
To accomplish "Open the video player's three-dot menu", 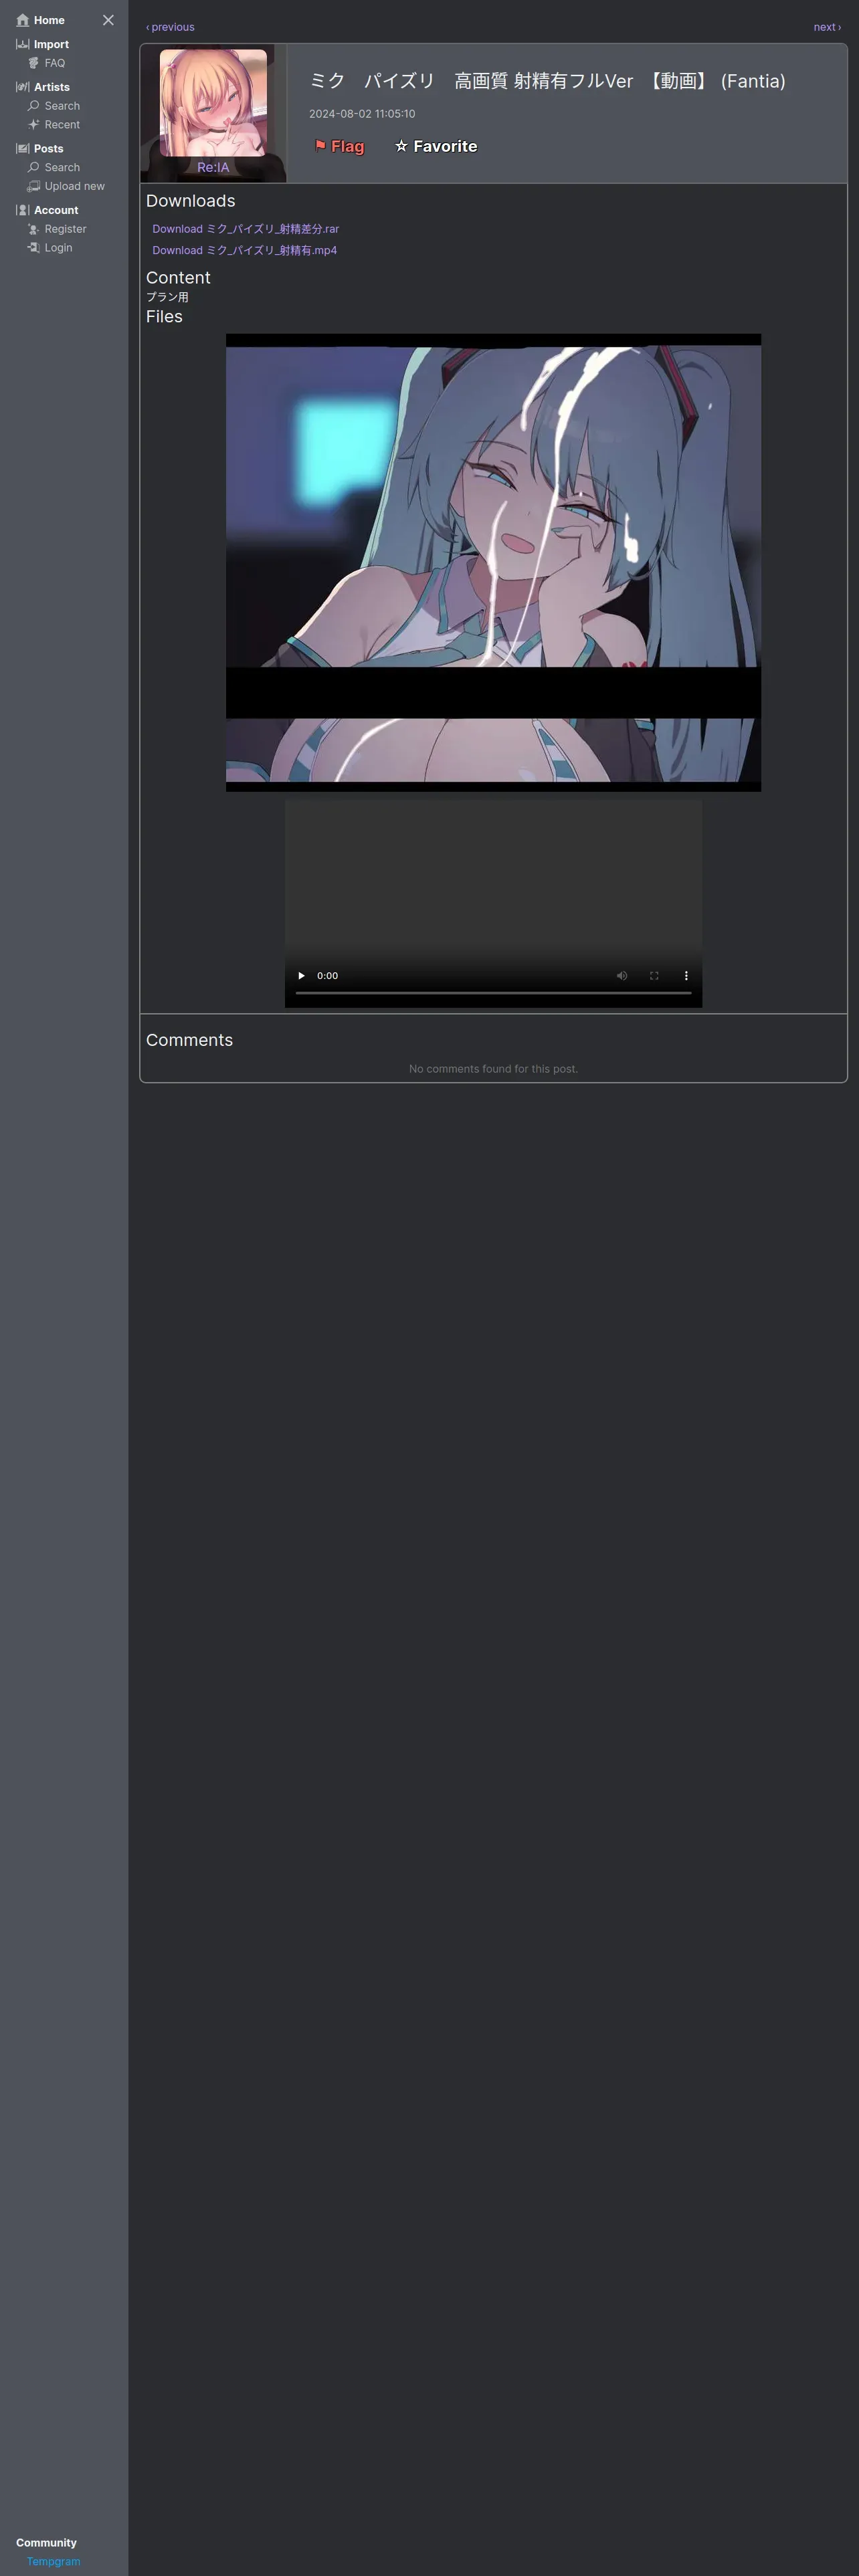I will click(x=686, y=975).
